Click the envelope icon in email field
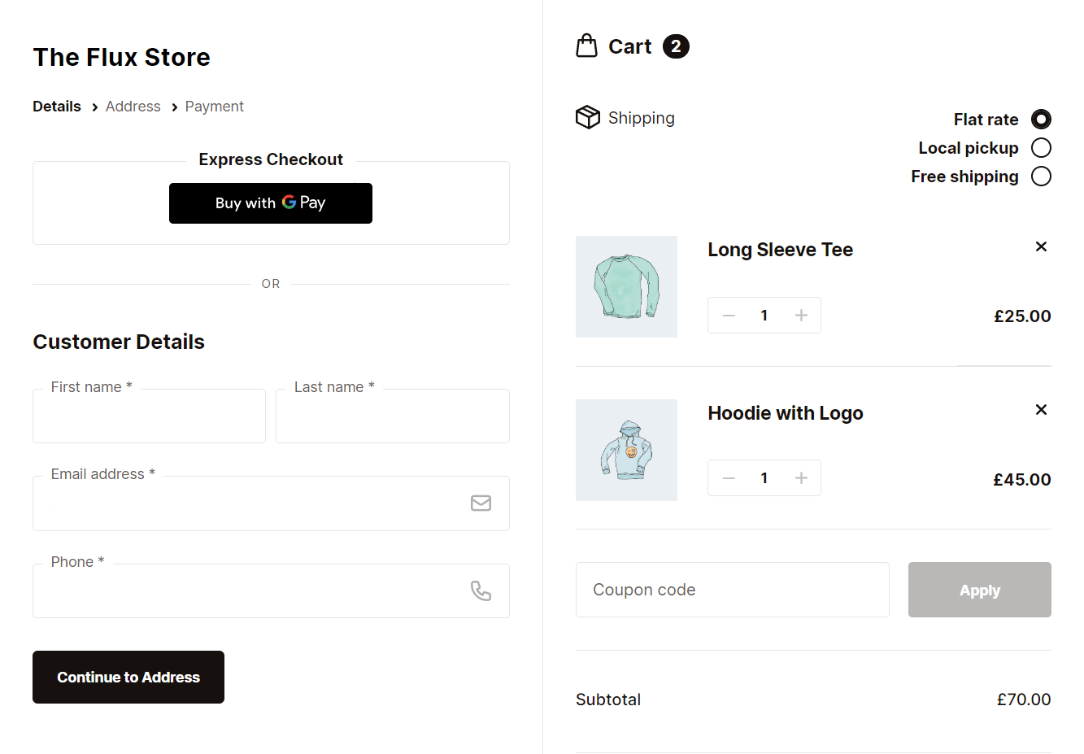Viewport: 1084px width, 754px height. [x=481, y=503]
